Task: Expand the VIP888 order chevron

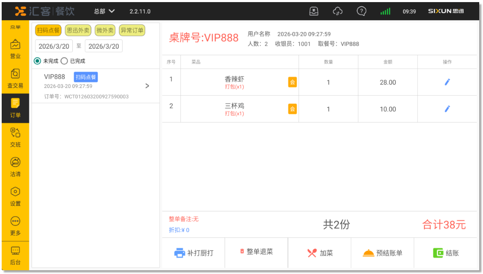Action: tap(147, 86)
